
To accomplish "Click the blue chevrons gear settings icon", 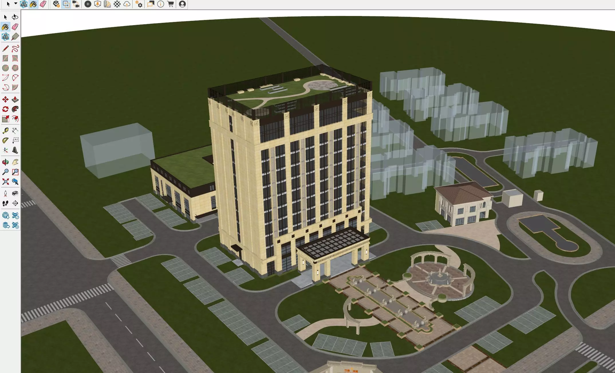I will pos(15,225).
